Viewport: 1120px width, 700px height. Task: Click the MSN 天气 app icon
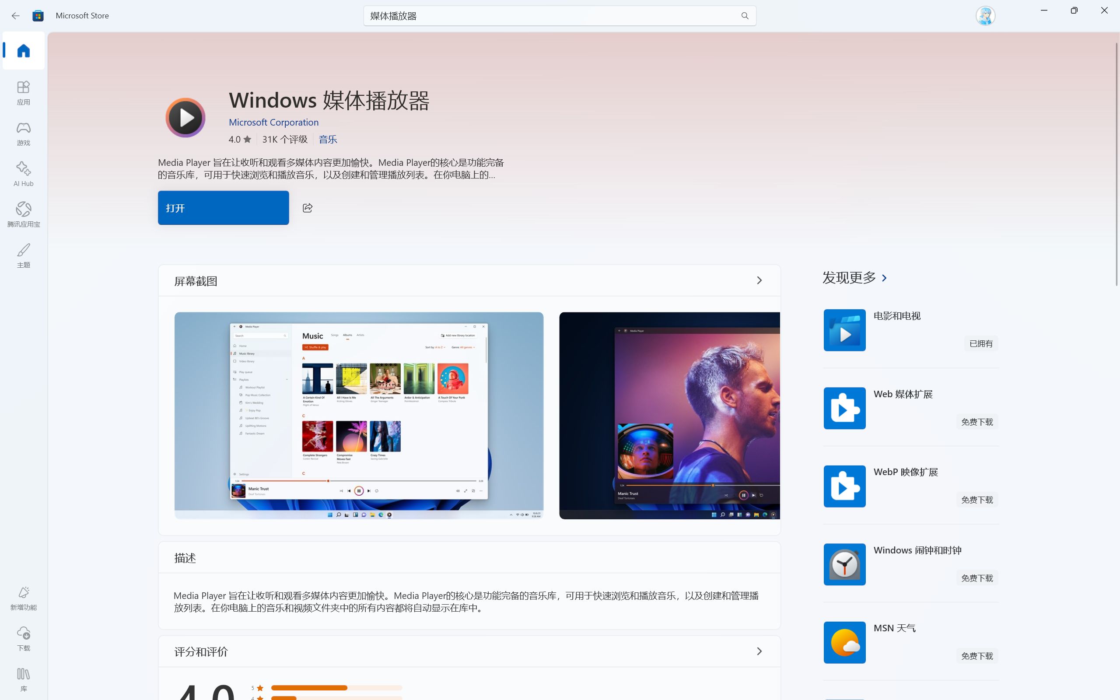845,643
